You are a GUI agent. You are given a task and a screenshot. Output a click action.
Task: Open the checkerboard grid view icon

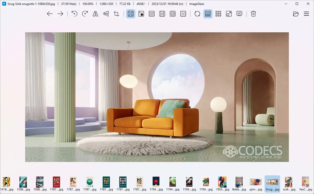coord(218,14)
